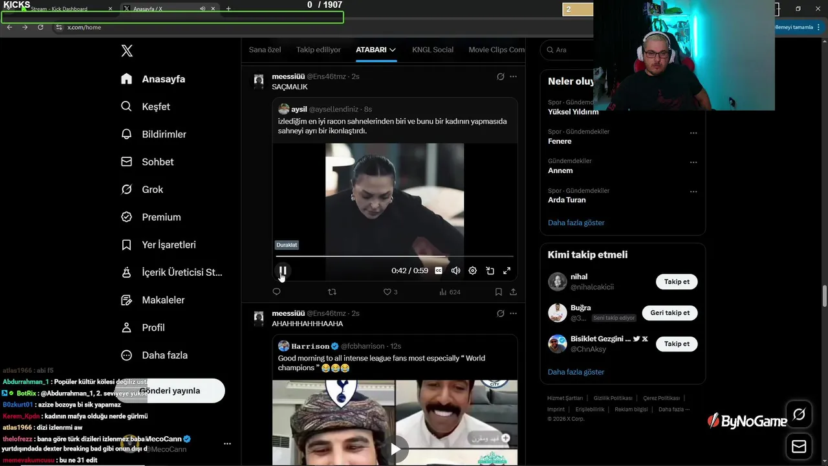
Task: Open more options on SAÇMALIK post
Action: pos(513,76)
